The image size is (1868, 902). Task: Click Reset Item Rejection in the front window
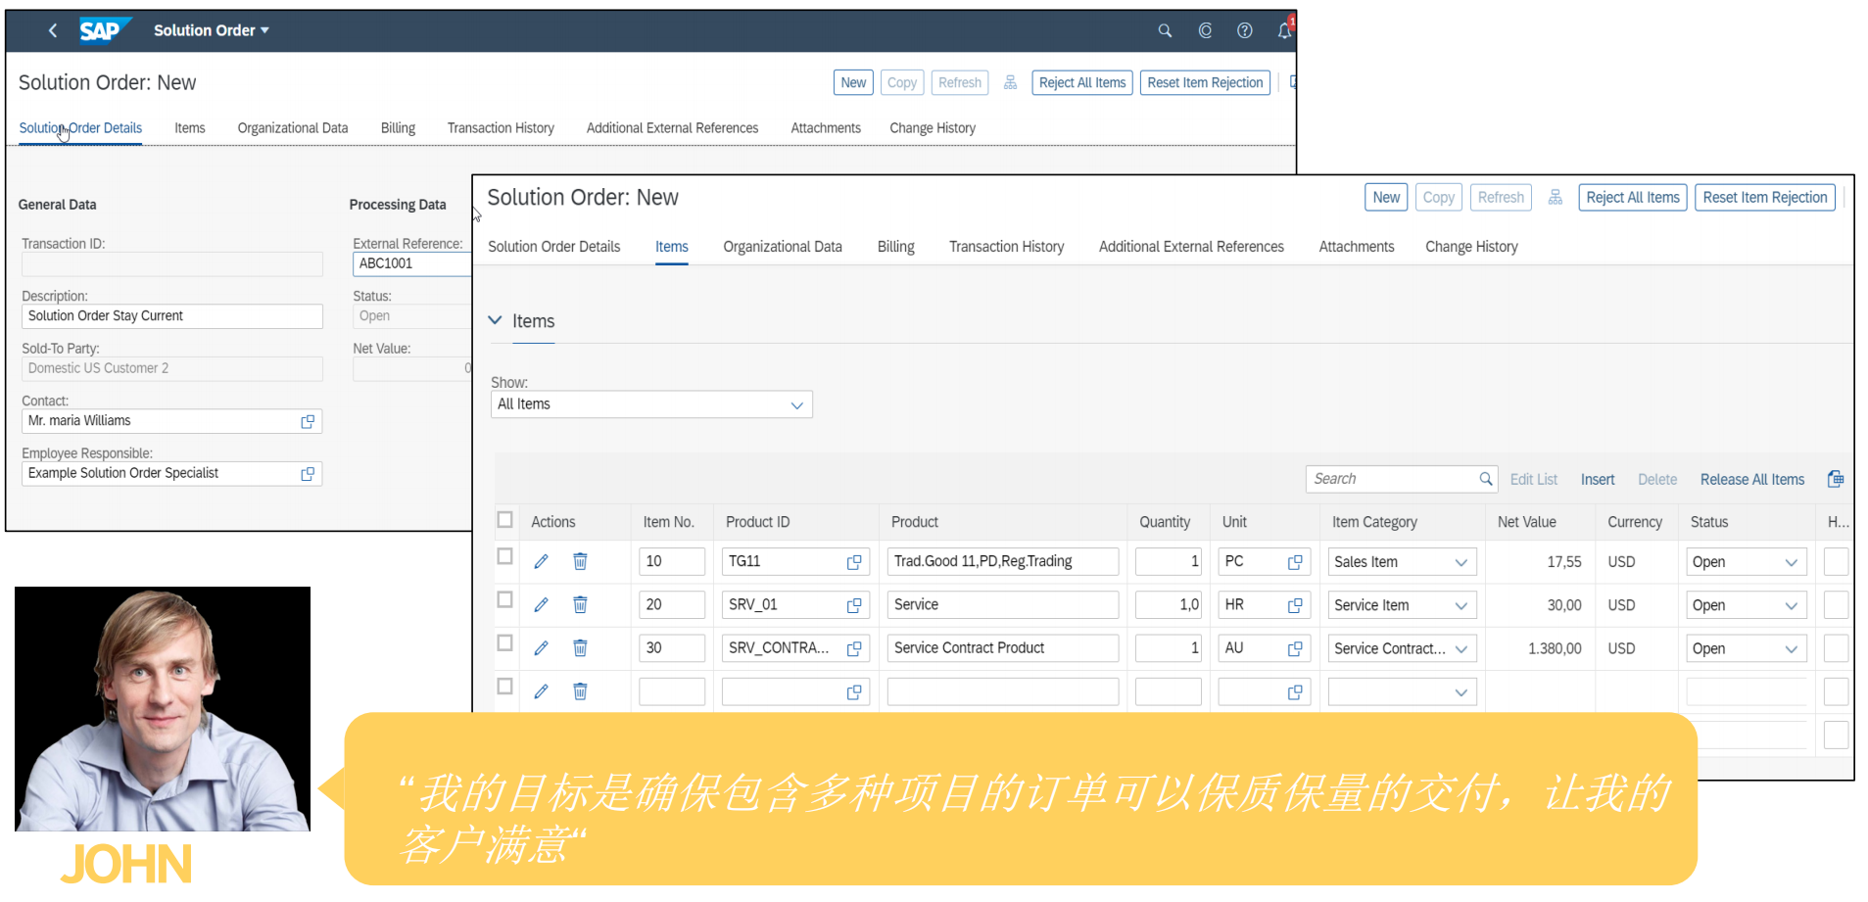coord(1765,197)
